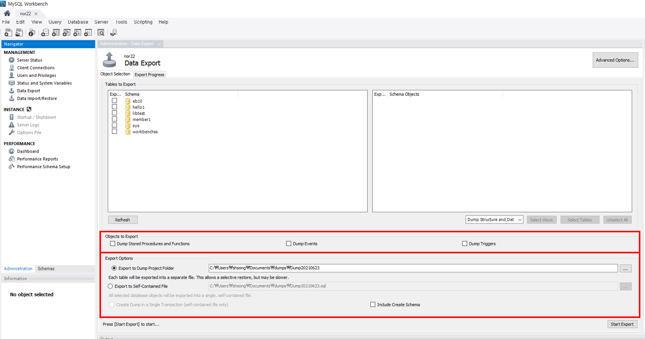Check the member1 schema export checkbox
Screen dimensions: 645x339
pyautogui.click(x=114, y=119)
